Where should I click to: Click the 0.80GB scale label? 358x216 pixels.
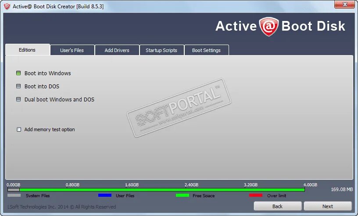coord(72,185)
